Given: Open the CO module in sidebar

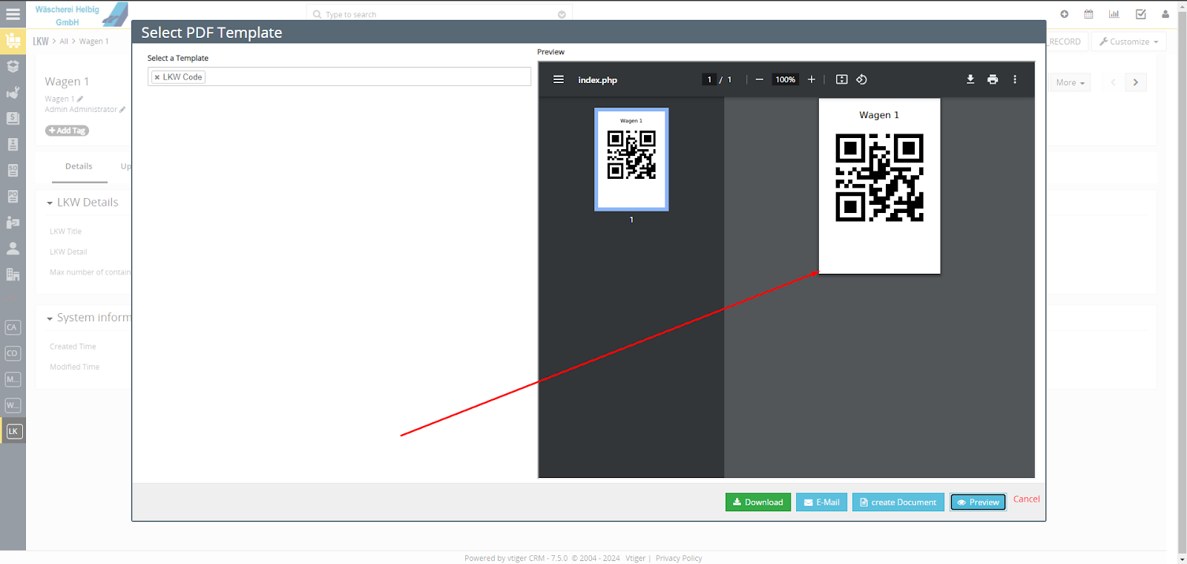Looking at the screenshot, I should 13,353.
